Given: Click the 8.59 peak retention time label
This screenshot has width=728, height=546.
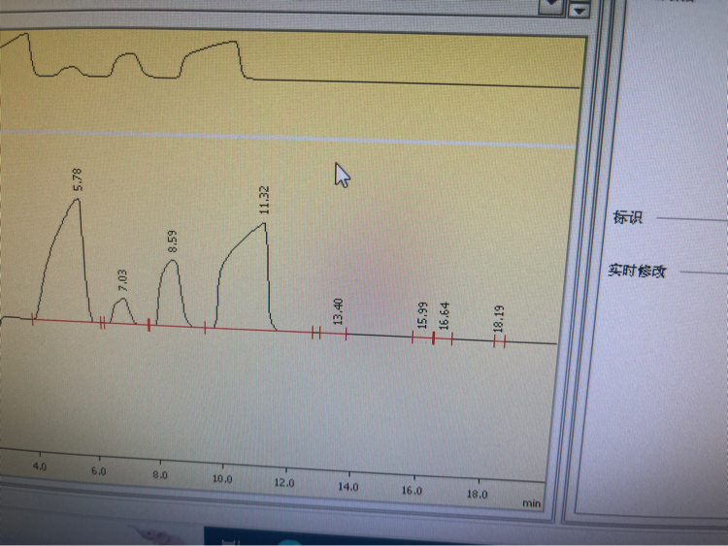Looking at the screenshot, I should click(172, 241).
